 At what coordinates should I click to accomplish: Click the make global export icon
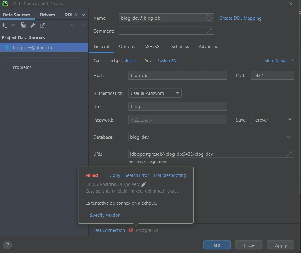(x=43, y=25)
